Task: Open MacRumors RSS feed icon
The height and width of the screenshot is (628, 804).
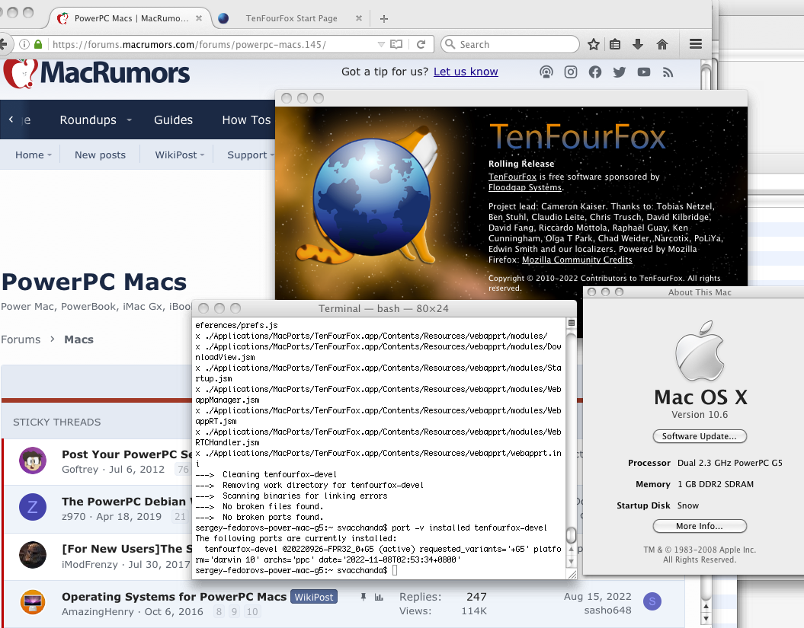Action: click(668, 73)
